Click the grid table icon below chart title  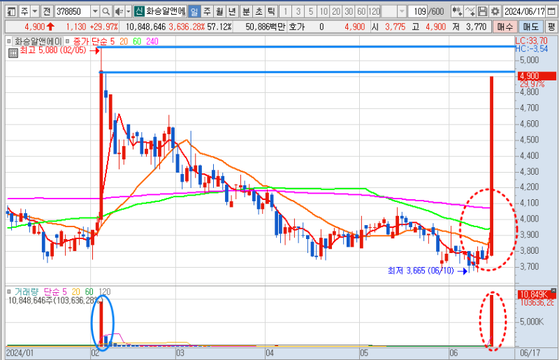click(x=13, y=54)
